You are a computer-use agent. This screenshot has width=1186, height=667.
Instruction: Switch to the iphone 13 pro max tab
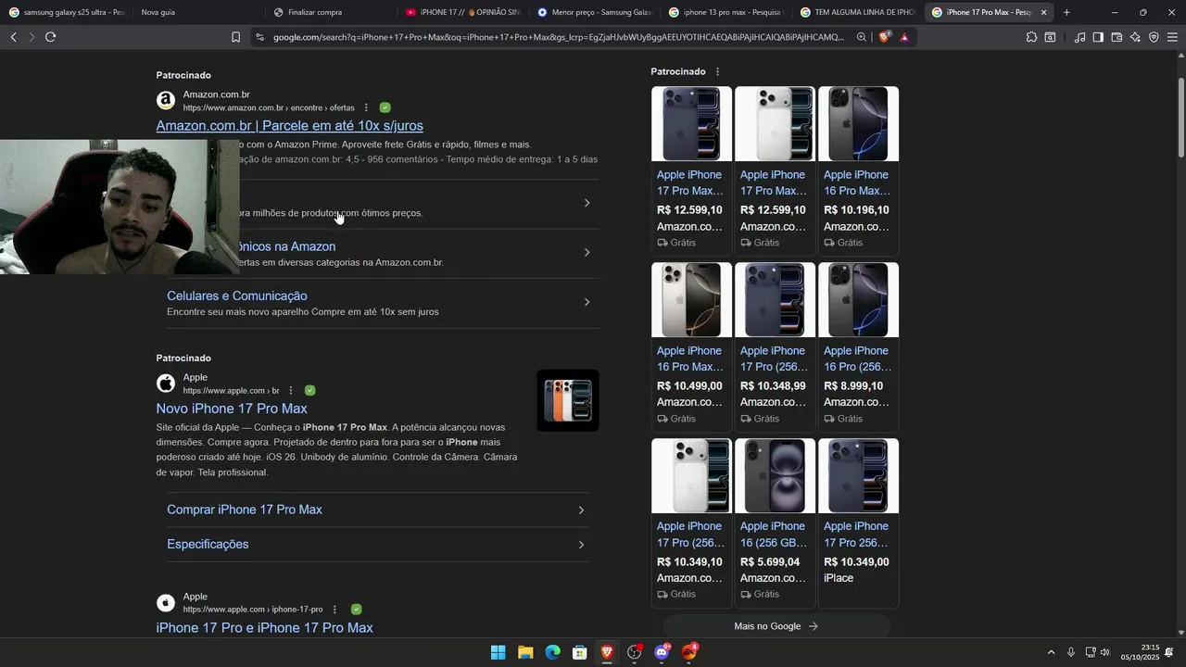[725, 12]
